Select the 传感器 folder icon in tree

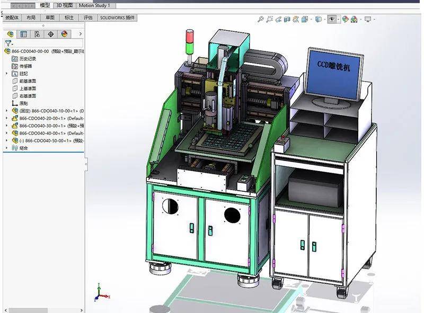(15, 66)
